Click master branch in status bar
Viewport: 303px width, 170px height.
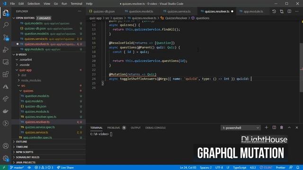17,168
